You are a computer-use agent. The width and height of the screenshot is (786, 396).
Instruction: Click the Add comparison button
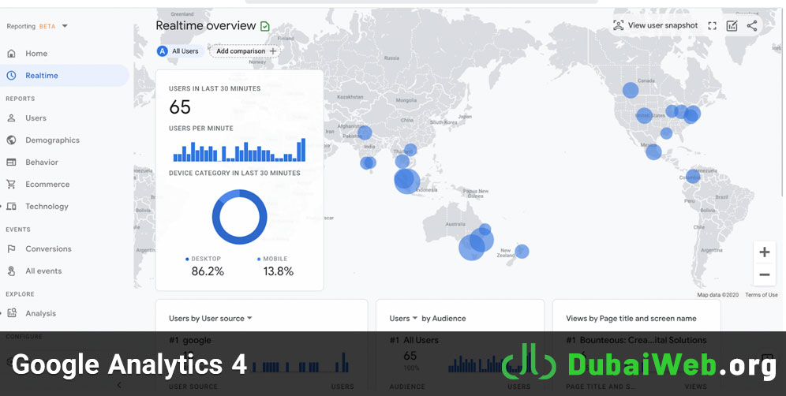245,51
